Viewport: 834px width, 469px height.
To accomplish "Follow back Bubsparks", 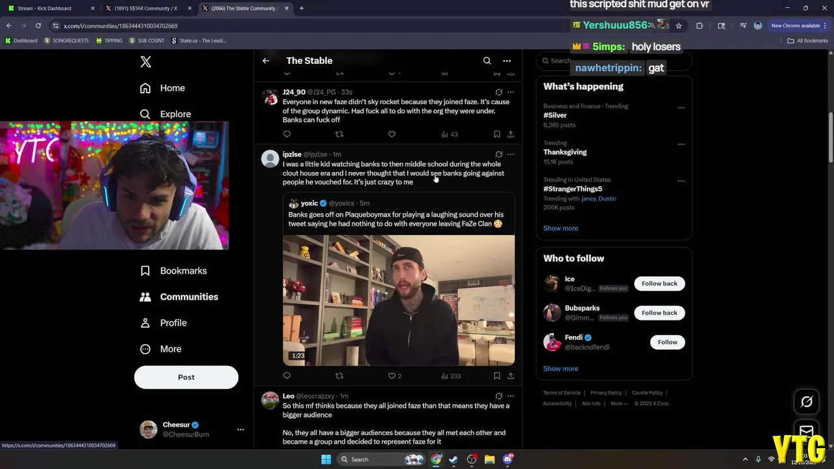I will click(x=659, y=313).
